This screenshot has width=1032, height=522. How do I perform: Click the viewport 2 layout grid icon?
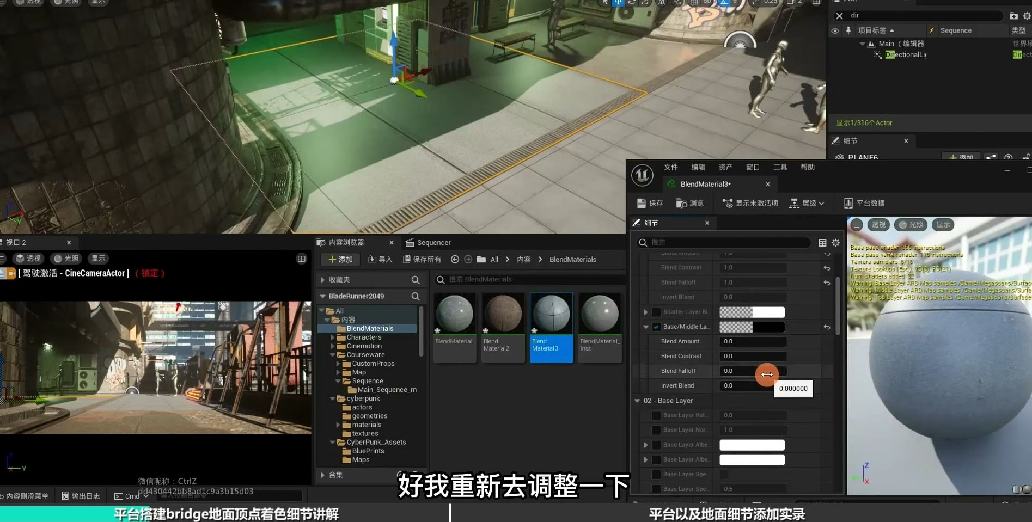(x=301, y=259)
